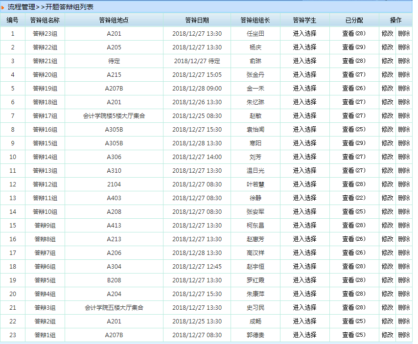Edit 答辩17组 via 修改
Screen dimensions: 418x344
click(387, 116)
